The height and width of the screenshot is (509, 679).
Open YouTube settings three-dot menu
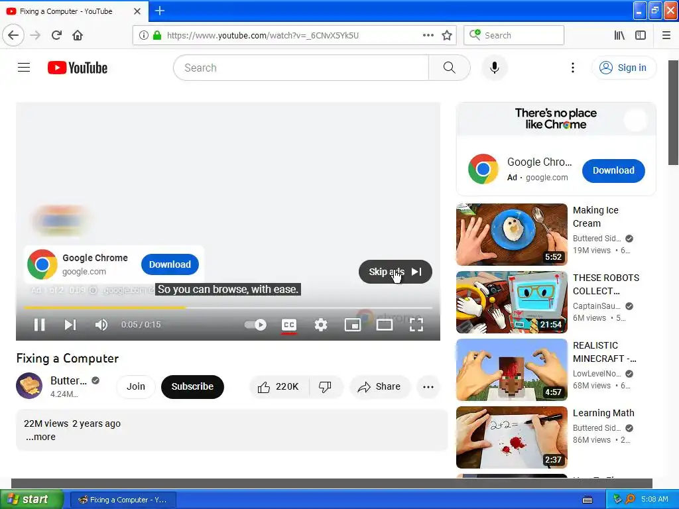pyautogui.click(x=572, y=68)
